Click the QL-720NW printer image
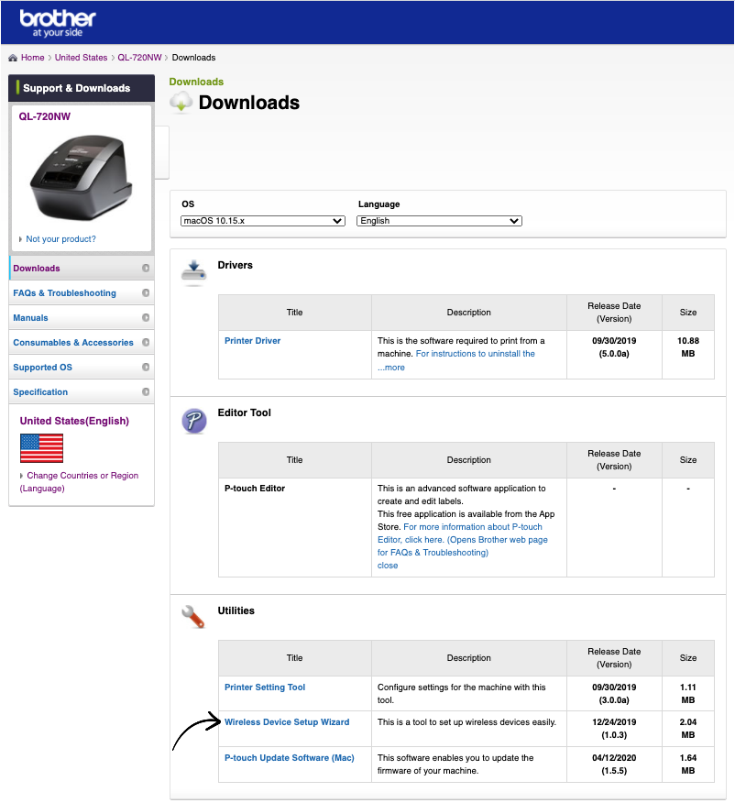The height and width of the screenshot is (803, 735). coord(81,178)
